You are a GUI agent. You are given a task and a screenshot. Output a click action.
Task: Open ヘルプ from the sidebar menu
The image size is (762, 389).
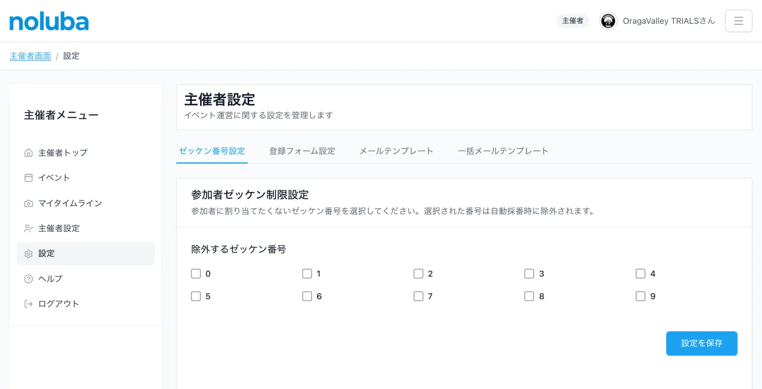[x=86, y=279]
